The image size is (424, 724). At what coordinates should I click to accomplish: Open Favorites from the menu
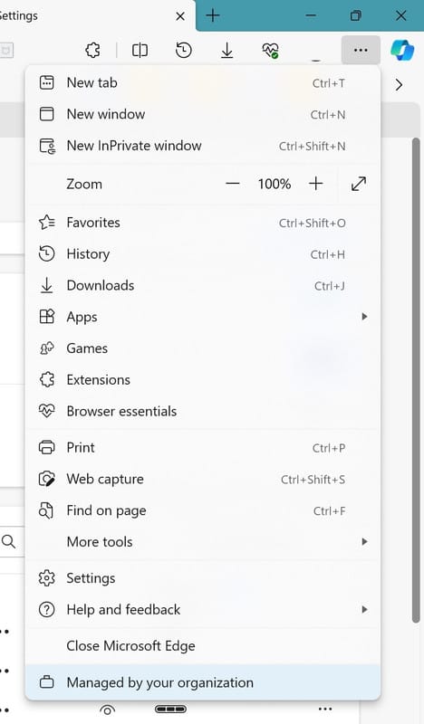click(203, 223)
